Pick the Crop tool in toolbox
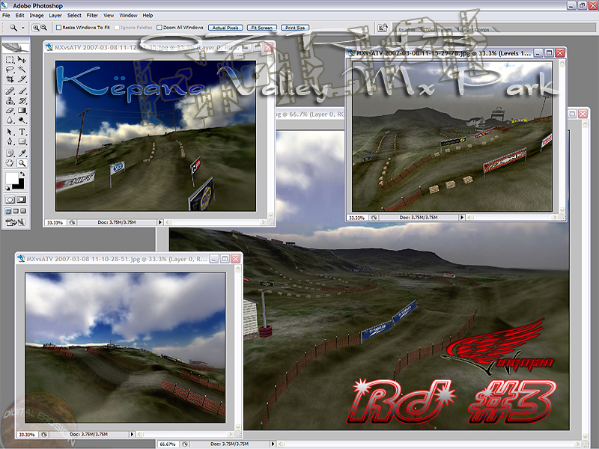 pyautogui.click(x=10, y=78)
